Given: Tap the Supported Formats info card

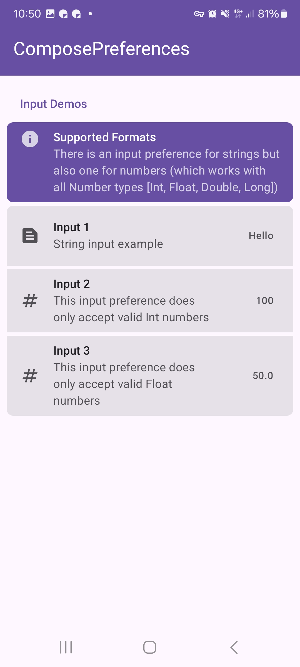Looking at the screenshot, I should [150, 162].
